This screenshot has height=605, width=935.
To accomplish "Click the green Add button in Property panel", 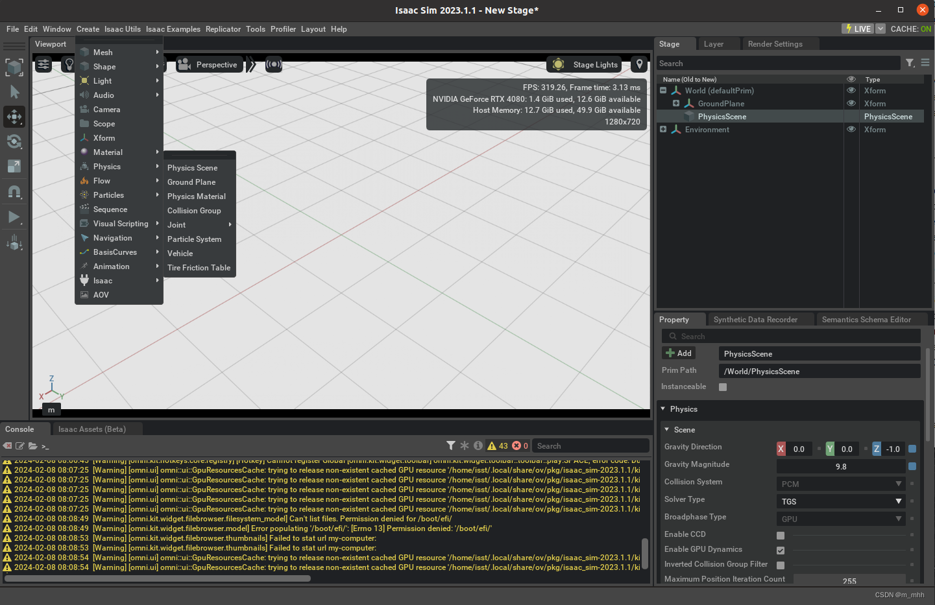I will pyautogui.click(x=679, y=353).
